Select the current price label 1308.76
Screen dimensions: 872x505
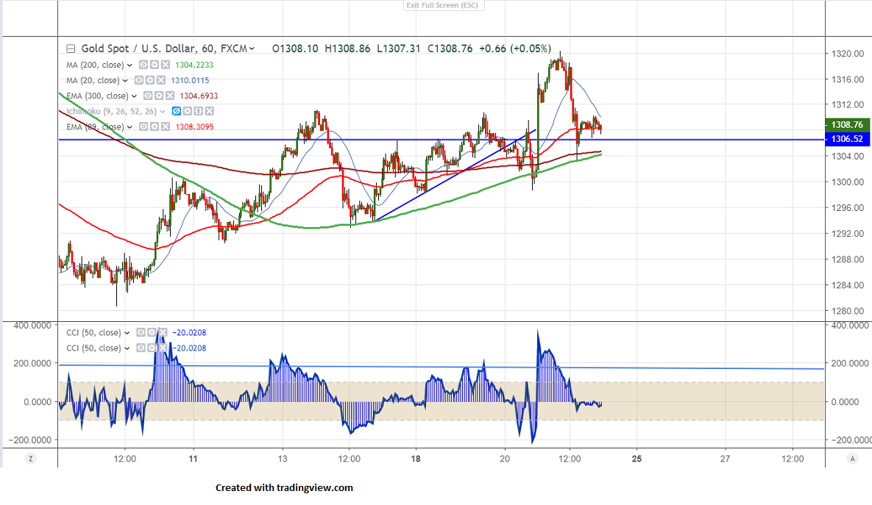tap(847, 124)
